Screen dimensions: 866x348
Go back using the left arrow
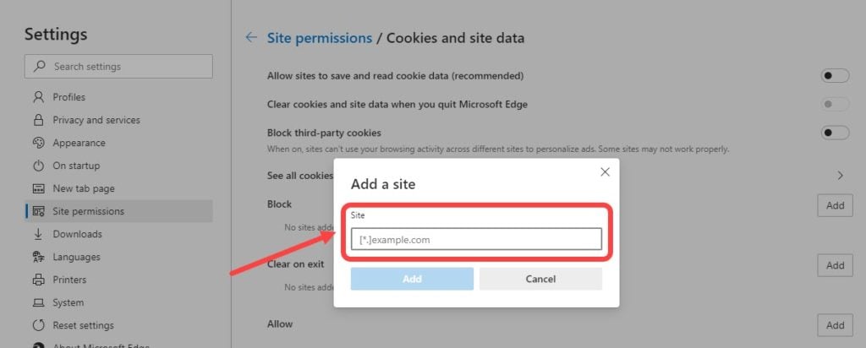click(x=251, y=37)
